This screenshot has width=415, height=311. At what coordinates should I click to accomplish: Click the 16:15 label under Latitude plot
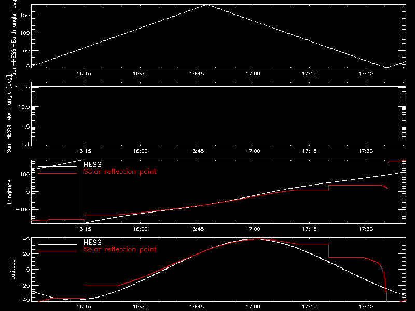tap(84, 307)
